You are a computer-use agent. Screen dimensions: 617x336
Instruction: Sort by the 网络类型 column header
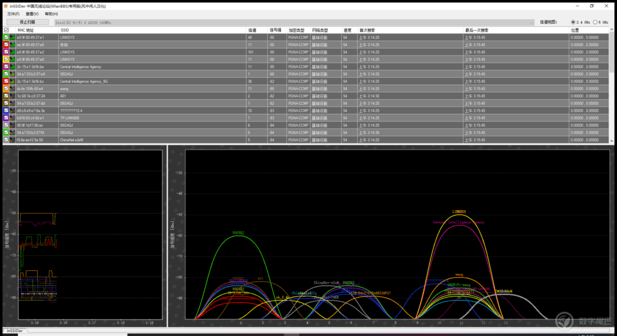326,30
